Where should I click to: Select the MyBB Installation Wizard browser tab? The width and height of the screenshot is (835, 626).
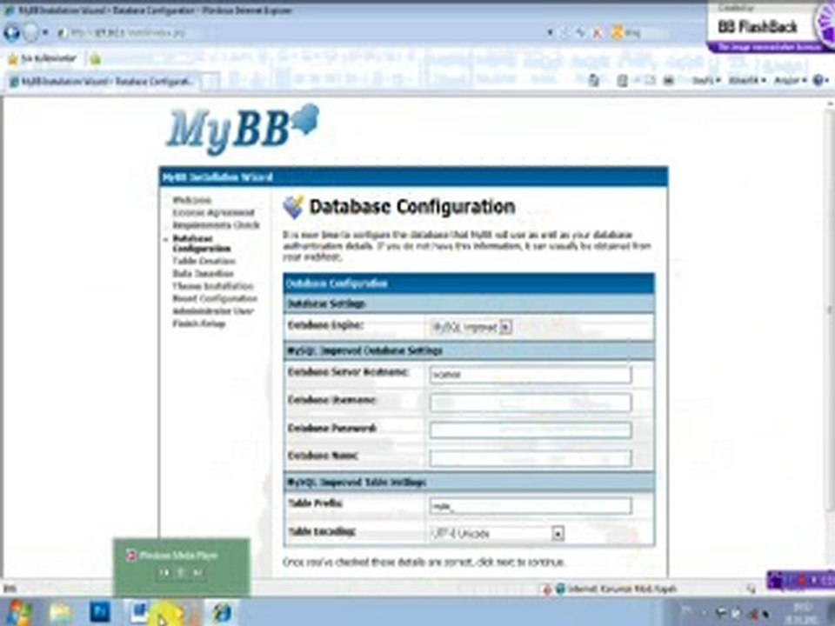point(103,82)
